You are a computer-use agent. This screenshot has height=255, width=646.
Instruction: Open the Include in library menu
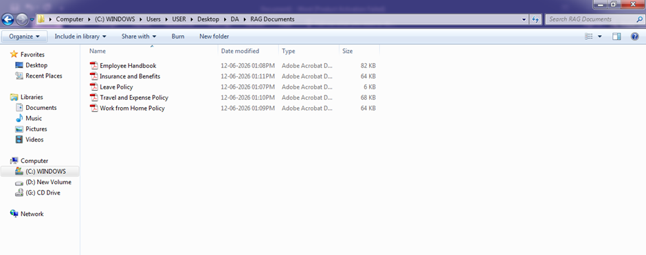click(80, 36)
